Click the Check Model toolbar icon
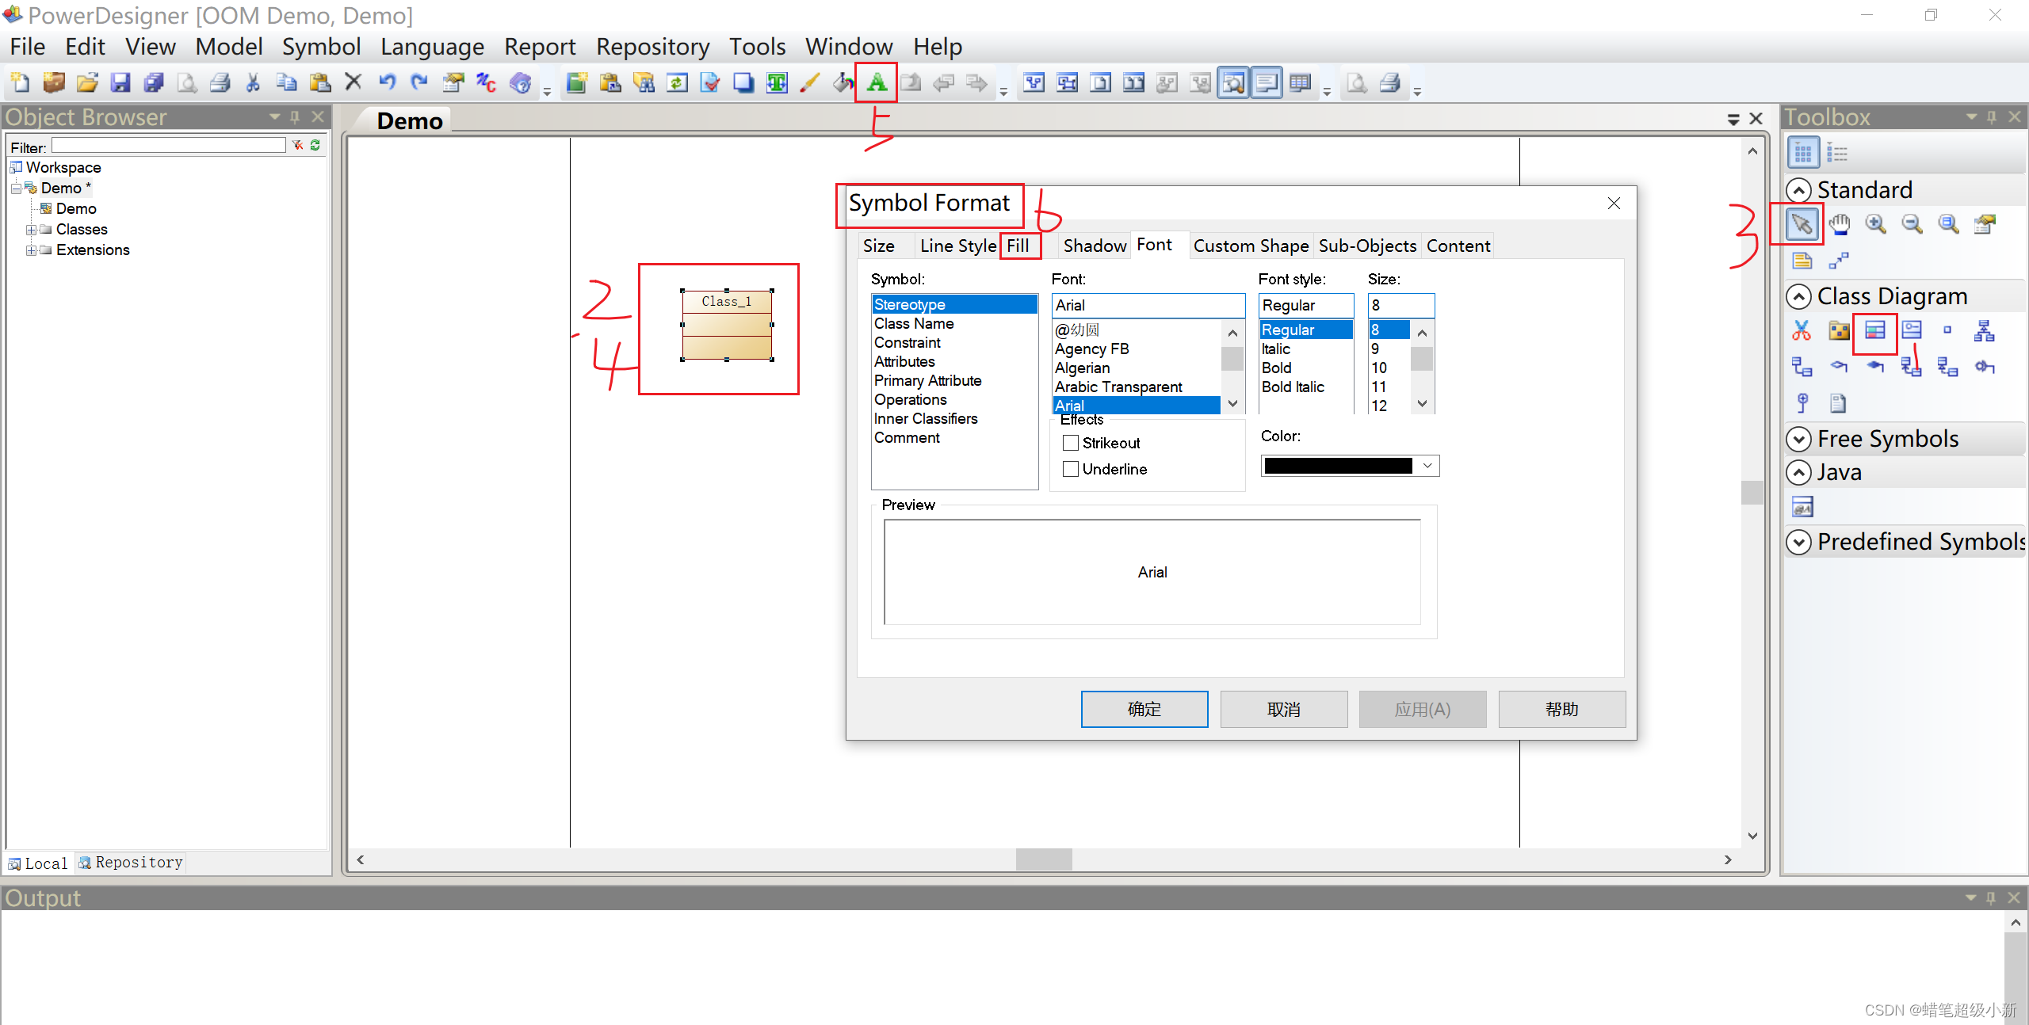Image resolution: width=2029 pixels, height=1025 pixels. point(709,82)
